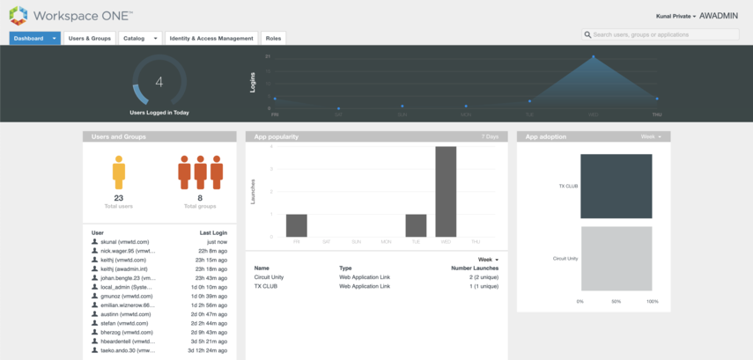
Task: Click the user icon beside skunal
Action: (95, 241)
